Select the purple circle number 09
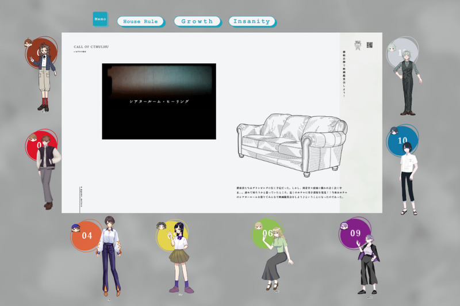 pos(355,234)
